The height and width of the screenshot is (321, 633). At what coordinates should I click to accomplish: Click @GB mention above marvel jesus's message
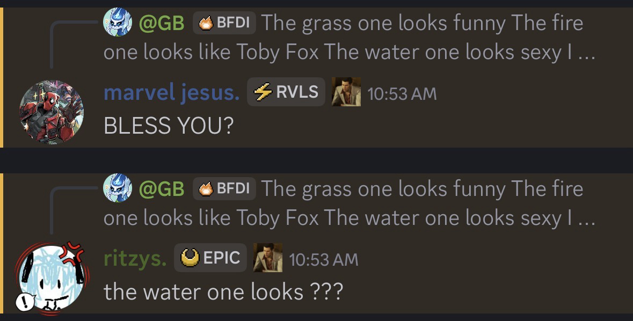162,23
